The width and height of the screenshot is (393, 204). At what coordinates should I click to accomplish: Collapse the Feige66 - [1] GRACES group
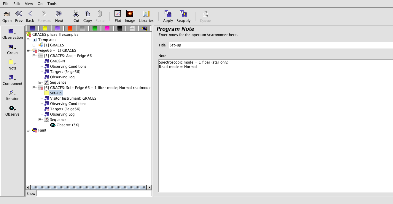[x=28, y=51]
